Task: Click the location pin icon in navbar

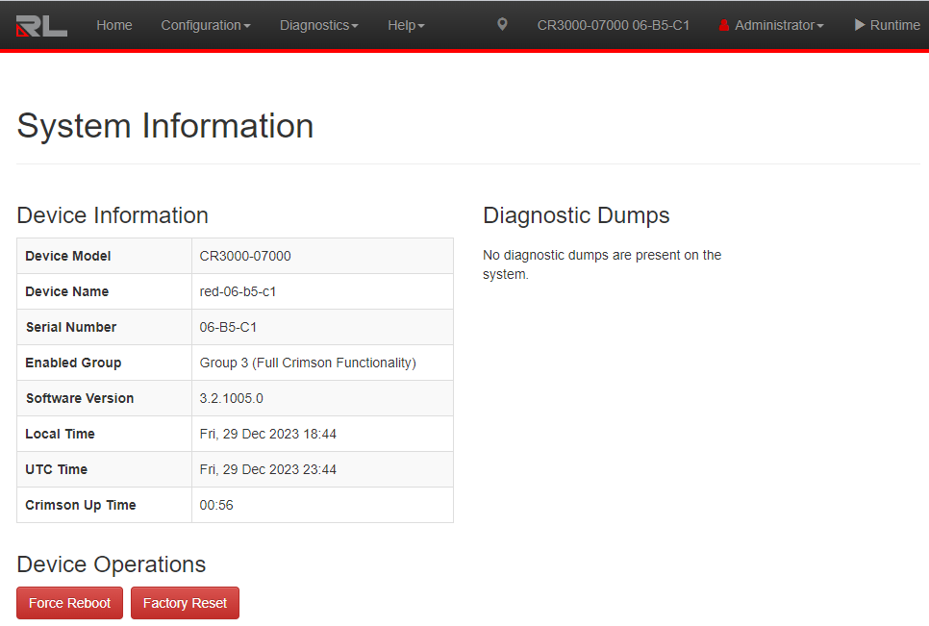Action: click(502, 24)
